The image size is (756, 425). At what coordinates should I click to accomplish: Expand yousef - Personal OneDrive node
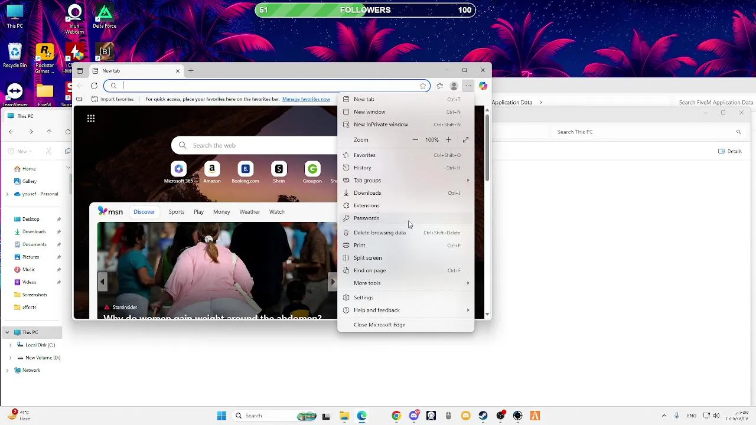[x=7, y=194]
